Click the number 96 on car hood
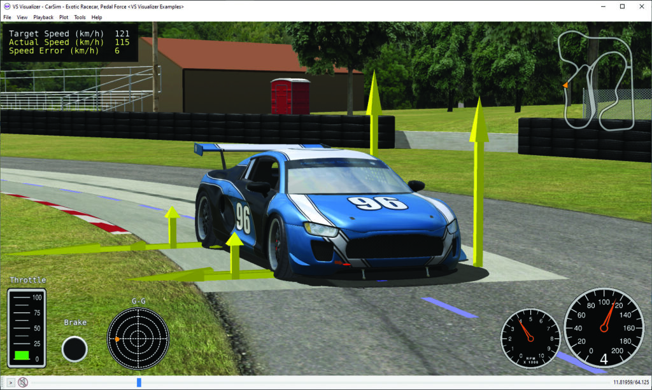Screen dimensions: 652x390 point(376,203)
